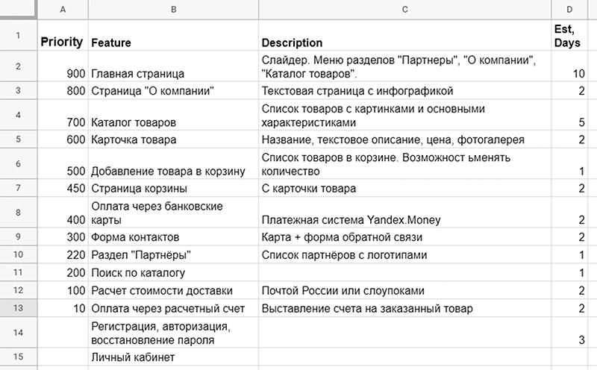Select column B header
This screenshot has height=370, width=597.
coord(173,9)
